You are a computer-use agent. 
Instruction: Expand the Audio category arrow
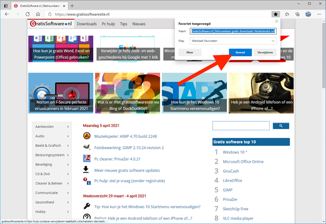pyautogui.click(x=68, y=136)
